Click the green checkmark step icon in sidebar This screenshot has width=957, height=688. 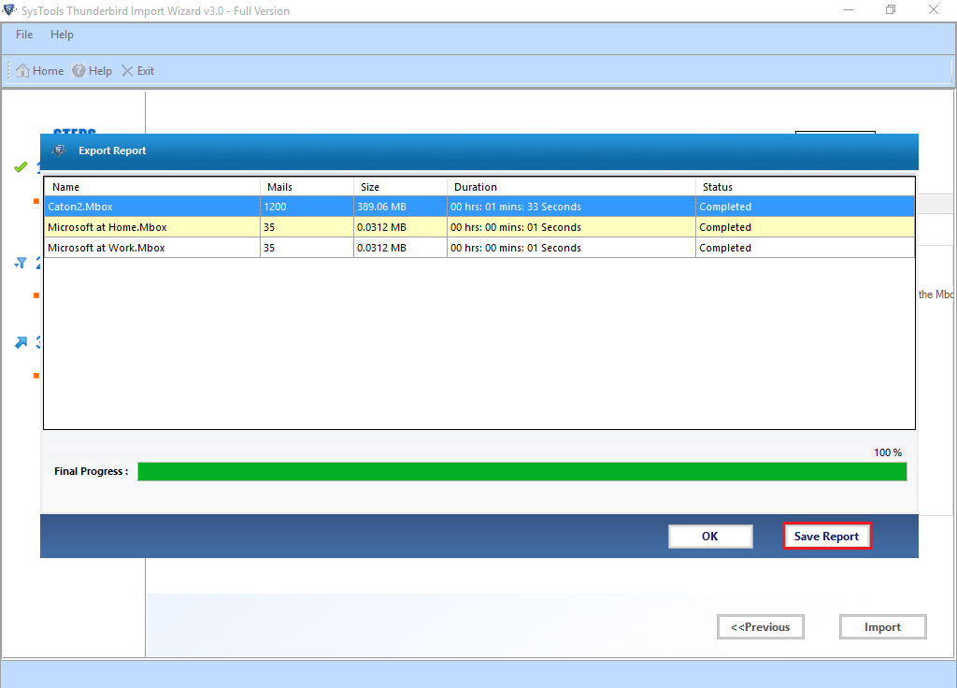coord(21,166)
